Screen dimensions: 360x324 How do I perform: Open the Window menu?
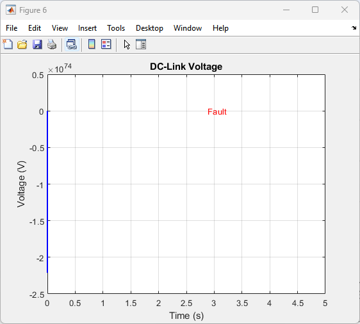coord(188,28)
